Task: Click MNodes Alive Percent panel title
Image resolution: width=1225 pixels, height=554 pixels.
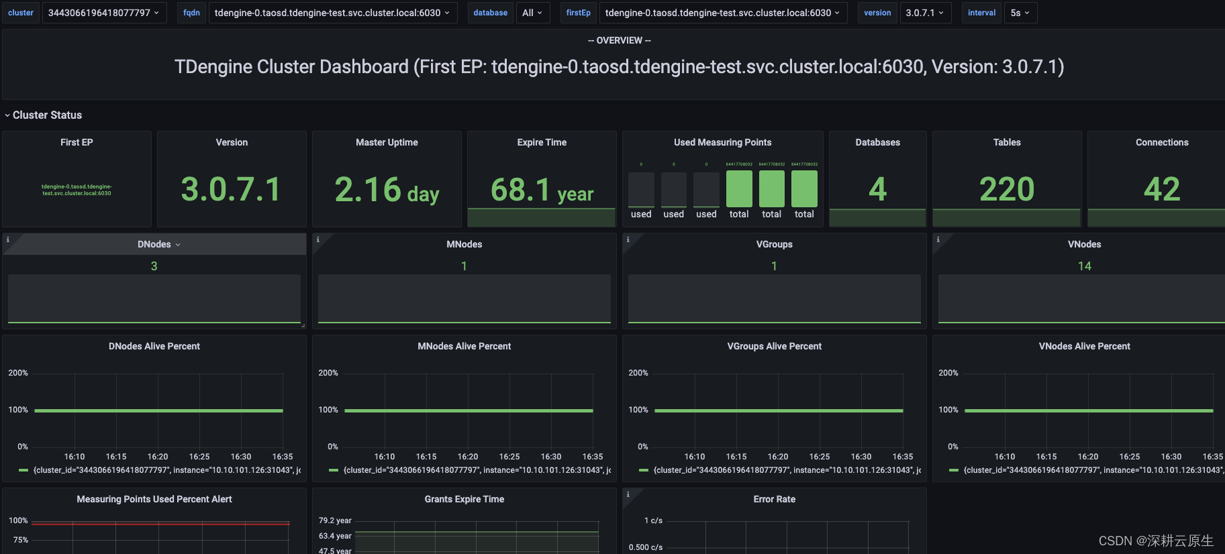Action: point(464,346)
